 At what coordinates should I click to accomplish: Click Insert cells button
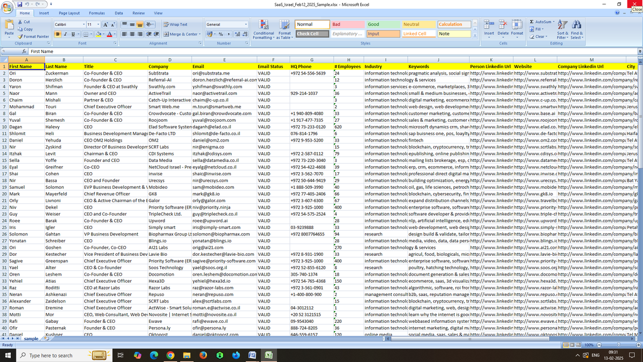[x=489, y=29]
